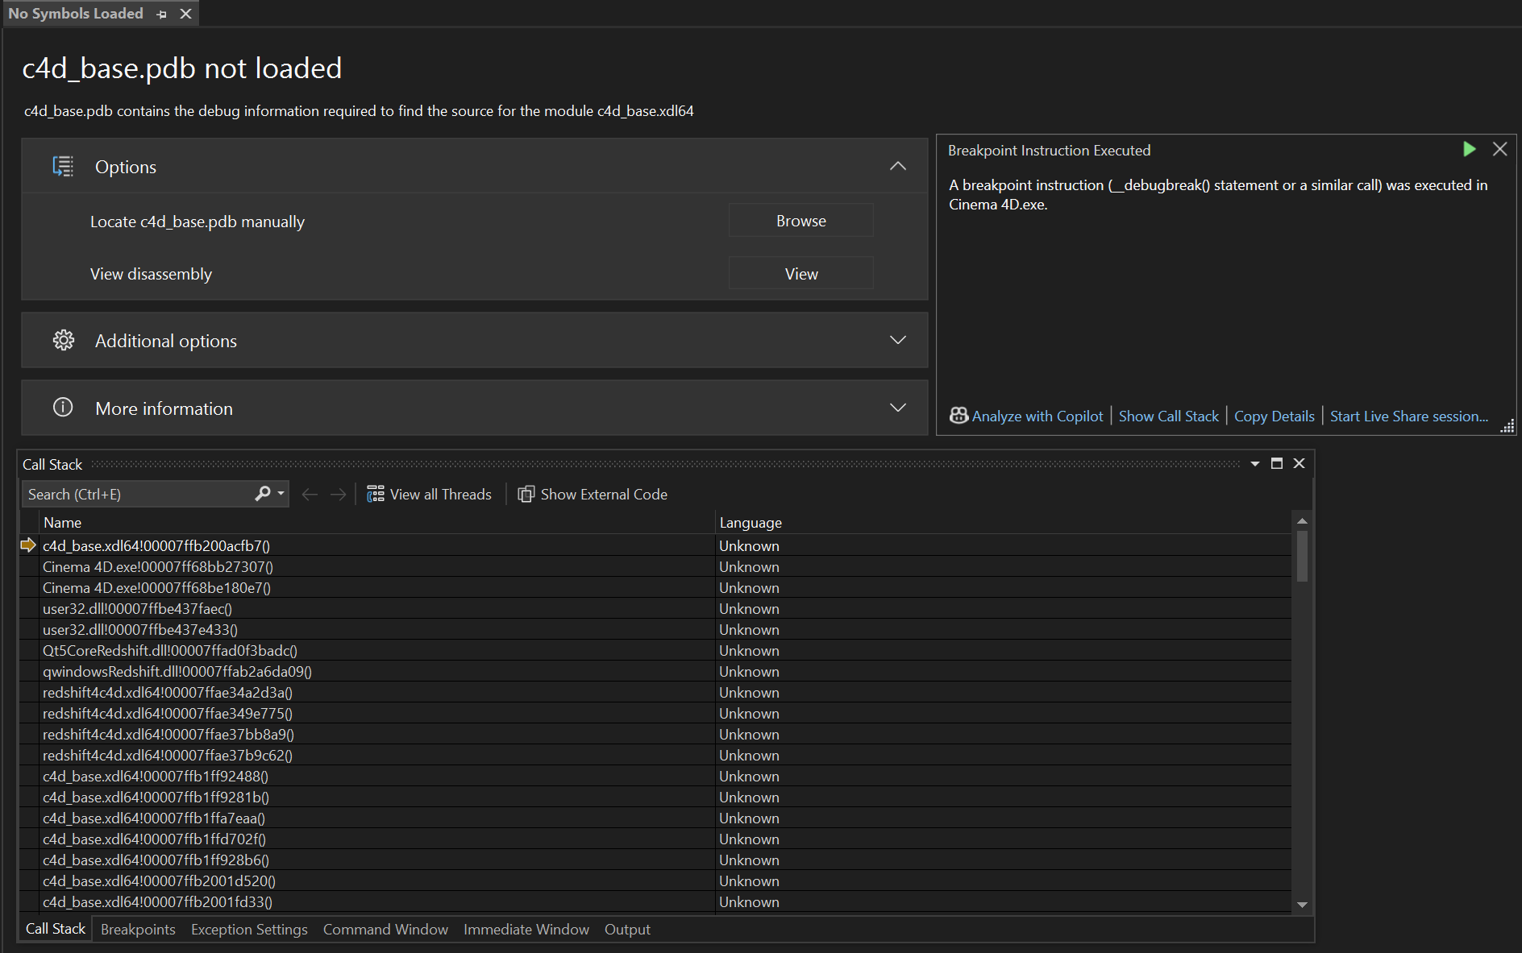Click the Copy Details link
1522x953 pixels.
pyautogui.click(x=1274, y=416)
